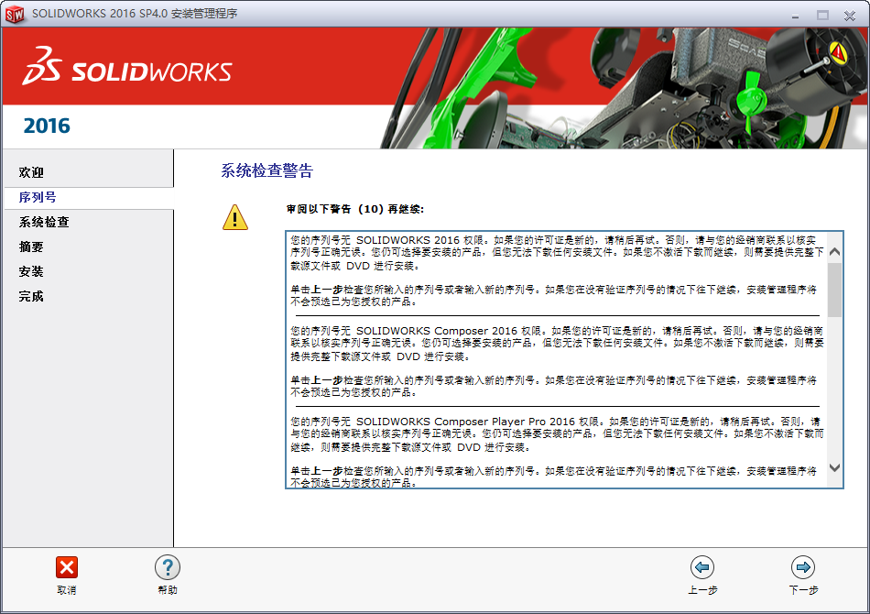
Task: Proceed with the right arrow Next icon
Action: (x=803, y=567)
